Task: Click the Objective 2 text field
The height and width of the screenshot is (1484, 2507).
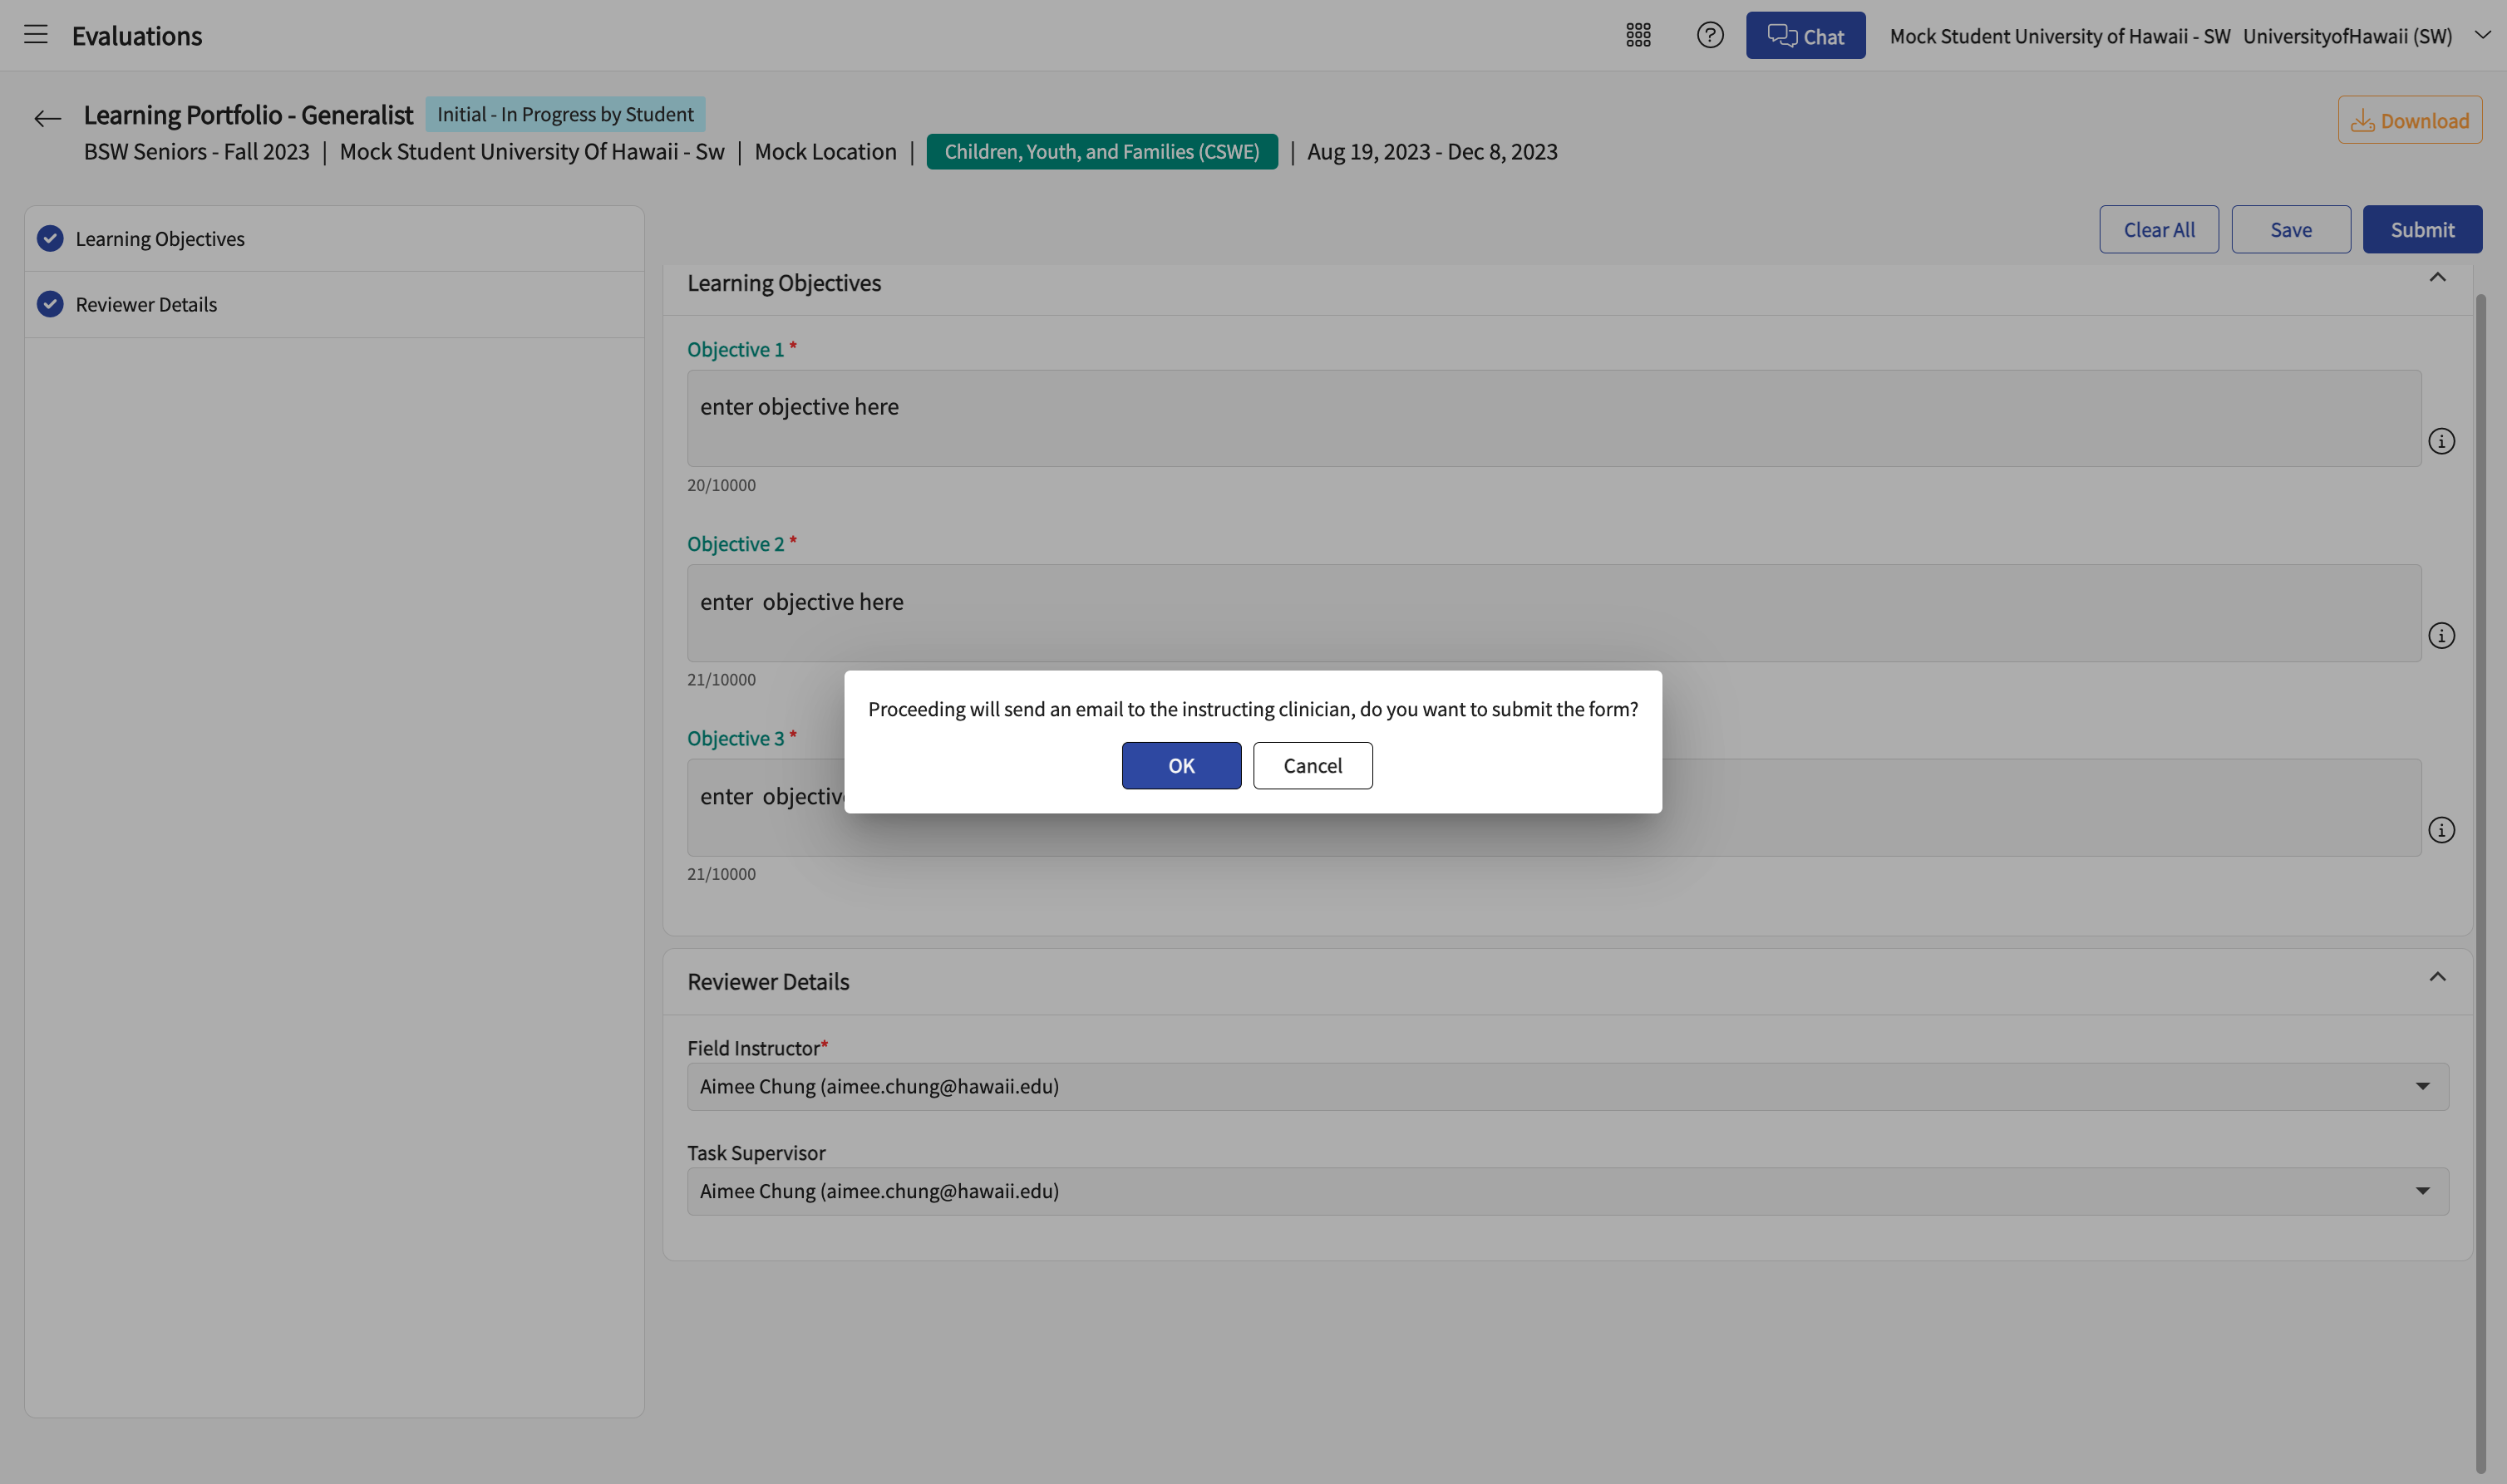Action: pyautogui.click(x=1554, y=613)
